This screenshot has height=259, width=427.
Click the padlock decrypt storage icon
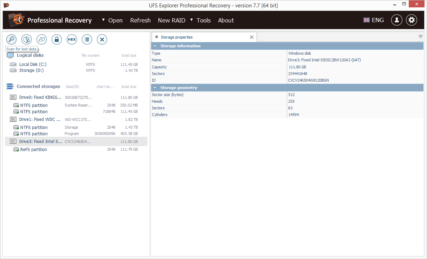[x=57, y=40]
